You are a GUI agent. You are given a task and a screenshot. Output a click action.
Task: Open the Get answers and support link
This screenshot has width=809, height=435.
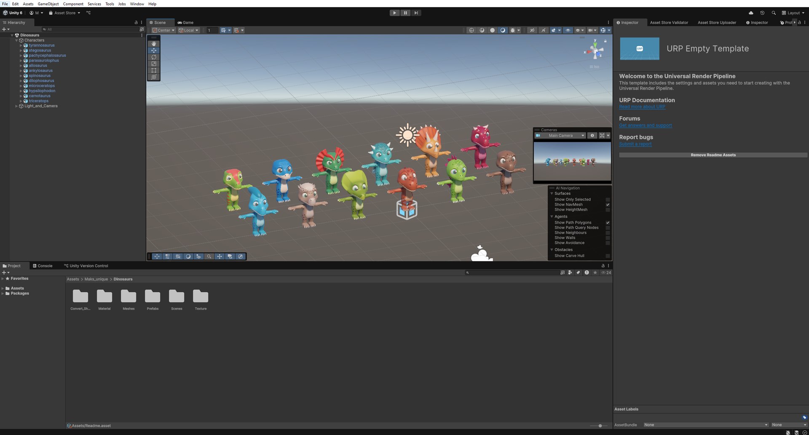[x=646, y=125]
